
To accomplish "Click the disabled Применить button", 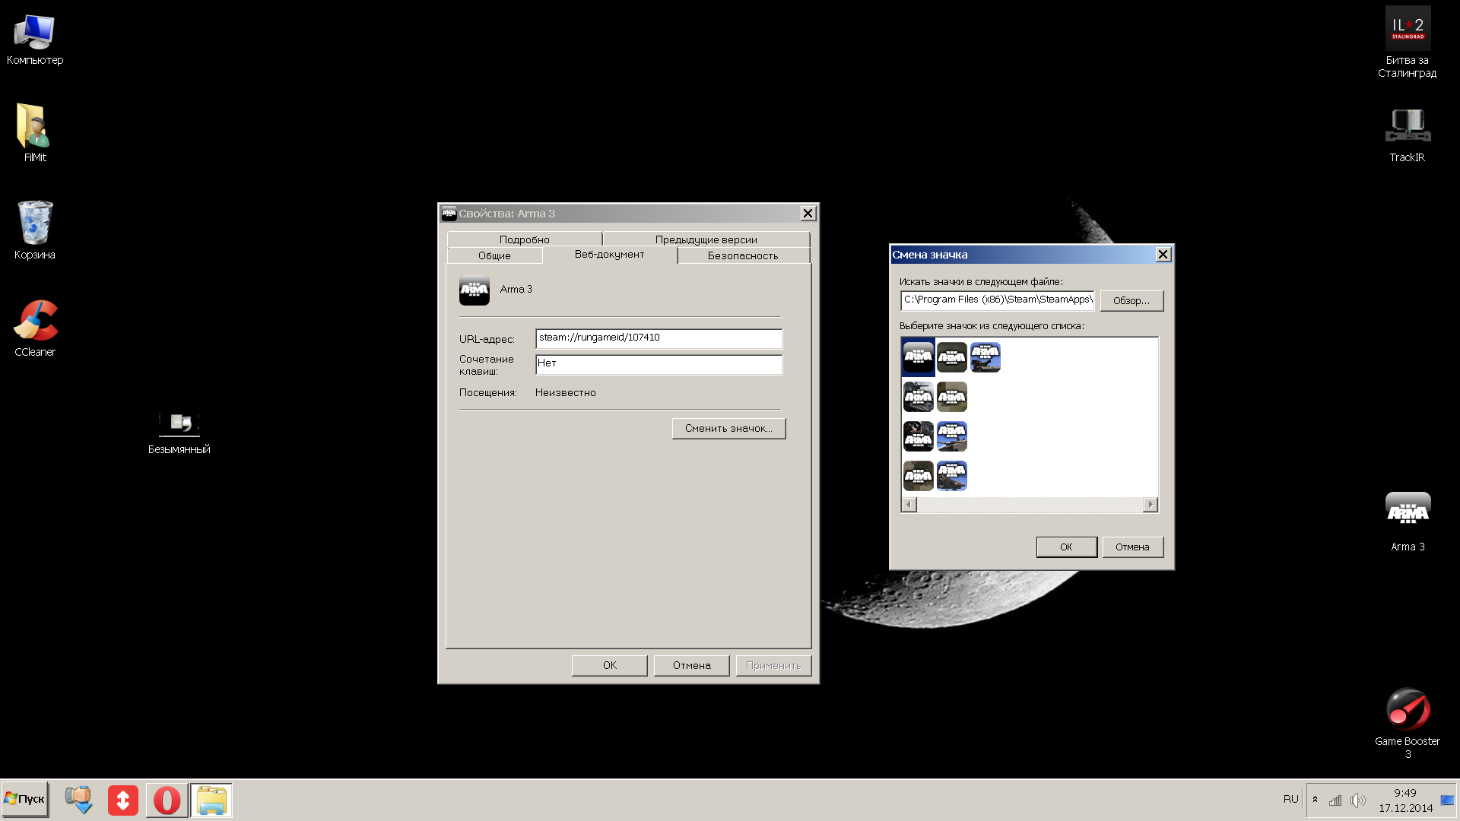I will click(x=773, y=666).
